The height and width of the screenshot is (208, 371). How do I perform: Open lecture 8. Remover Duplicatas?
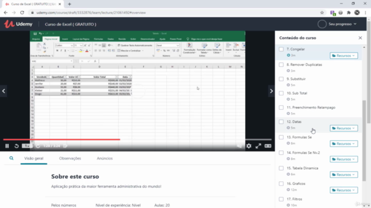(304, 65)
